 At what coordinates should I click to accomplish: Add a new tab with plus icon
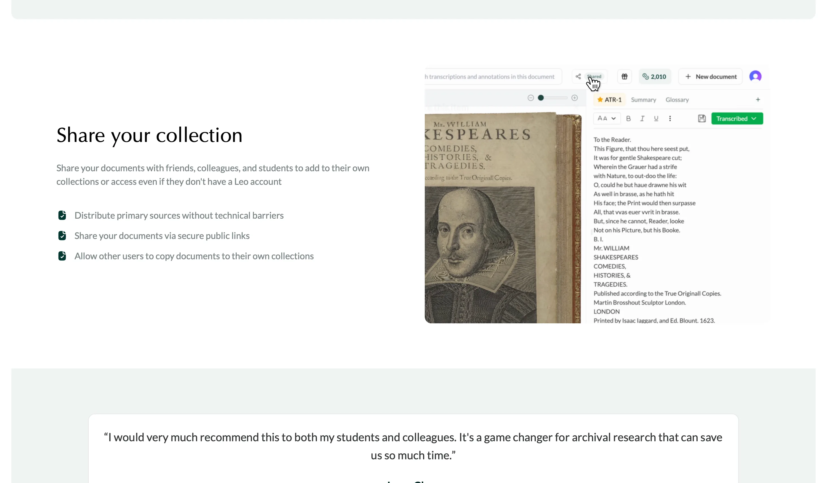tap(758, 100)
